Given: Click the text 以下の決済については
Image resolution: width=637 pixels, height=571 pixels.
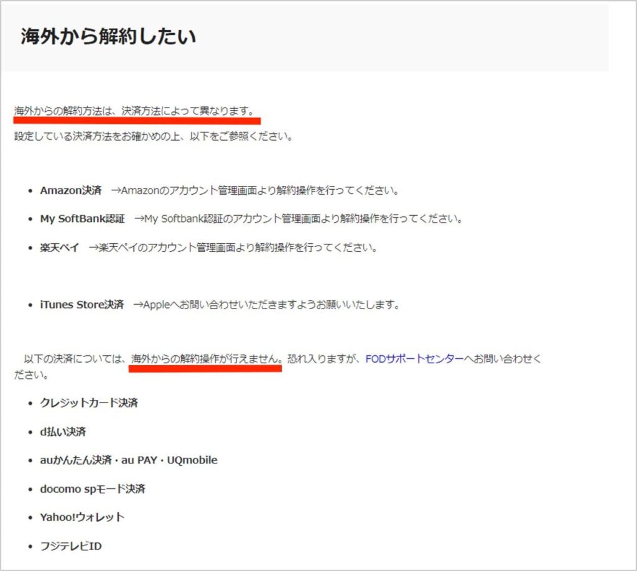Looking at the screenshot, I should tap(75, 359).
